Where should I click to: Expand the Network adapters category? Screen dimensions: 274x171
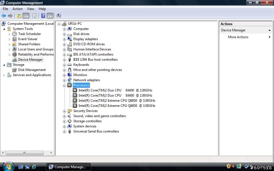(64, 80)
